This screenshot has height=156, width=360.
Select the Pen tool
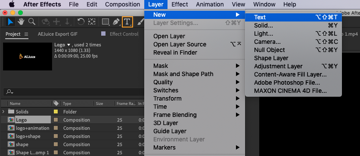(x=116, y=22)
